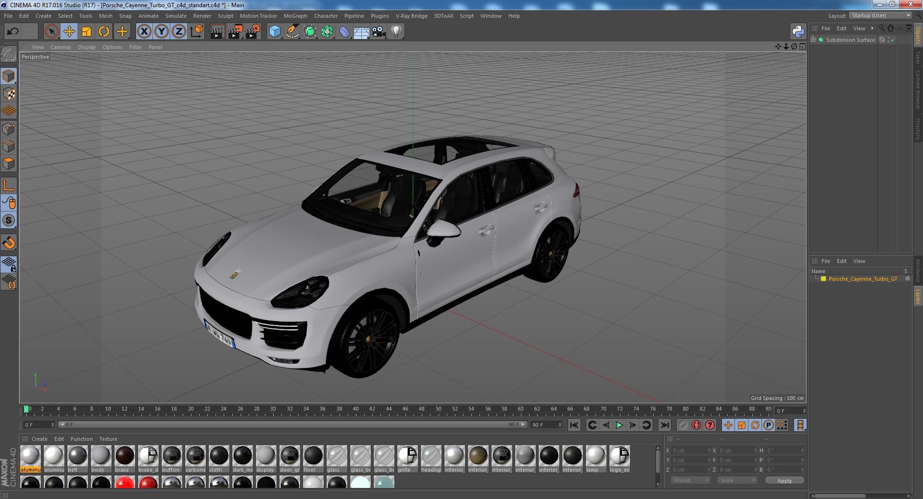Expand the Subdivision Surface object tree
923x499 pixels.
(813, 40)
